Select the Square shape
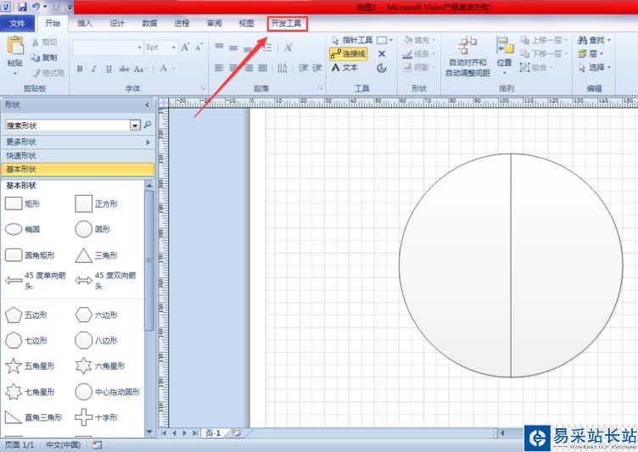 (x=97, y=204)
